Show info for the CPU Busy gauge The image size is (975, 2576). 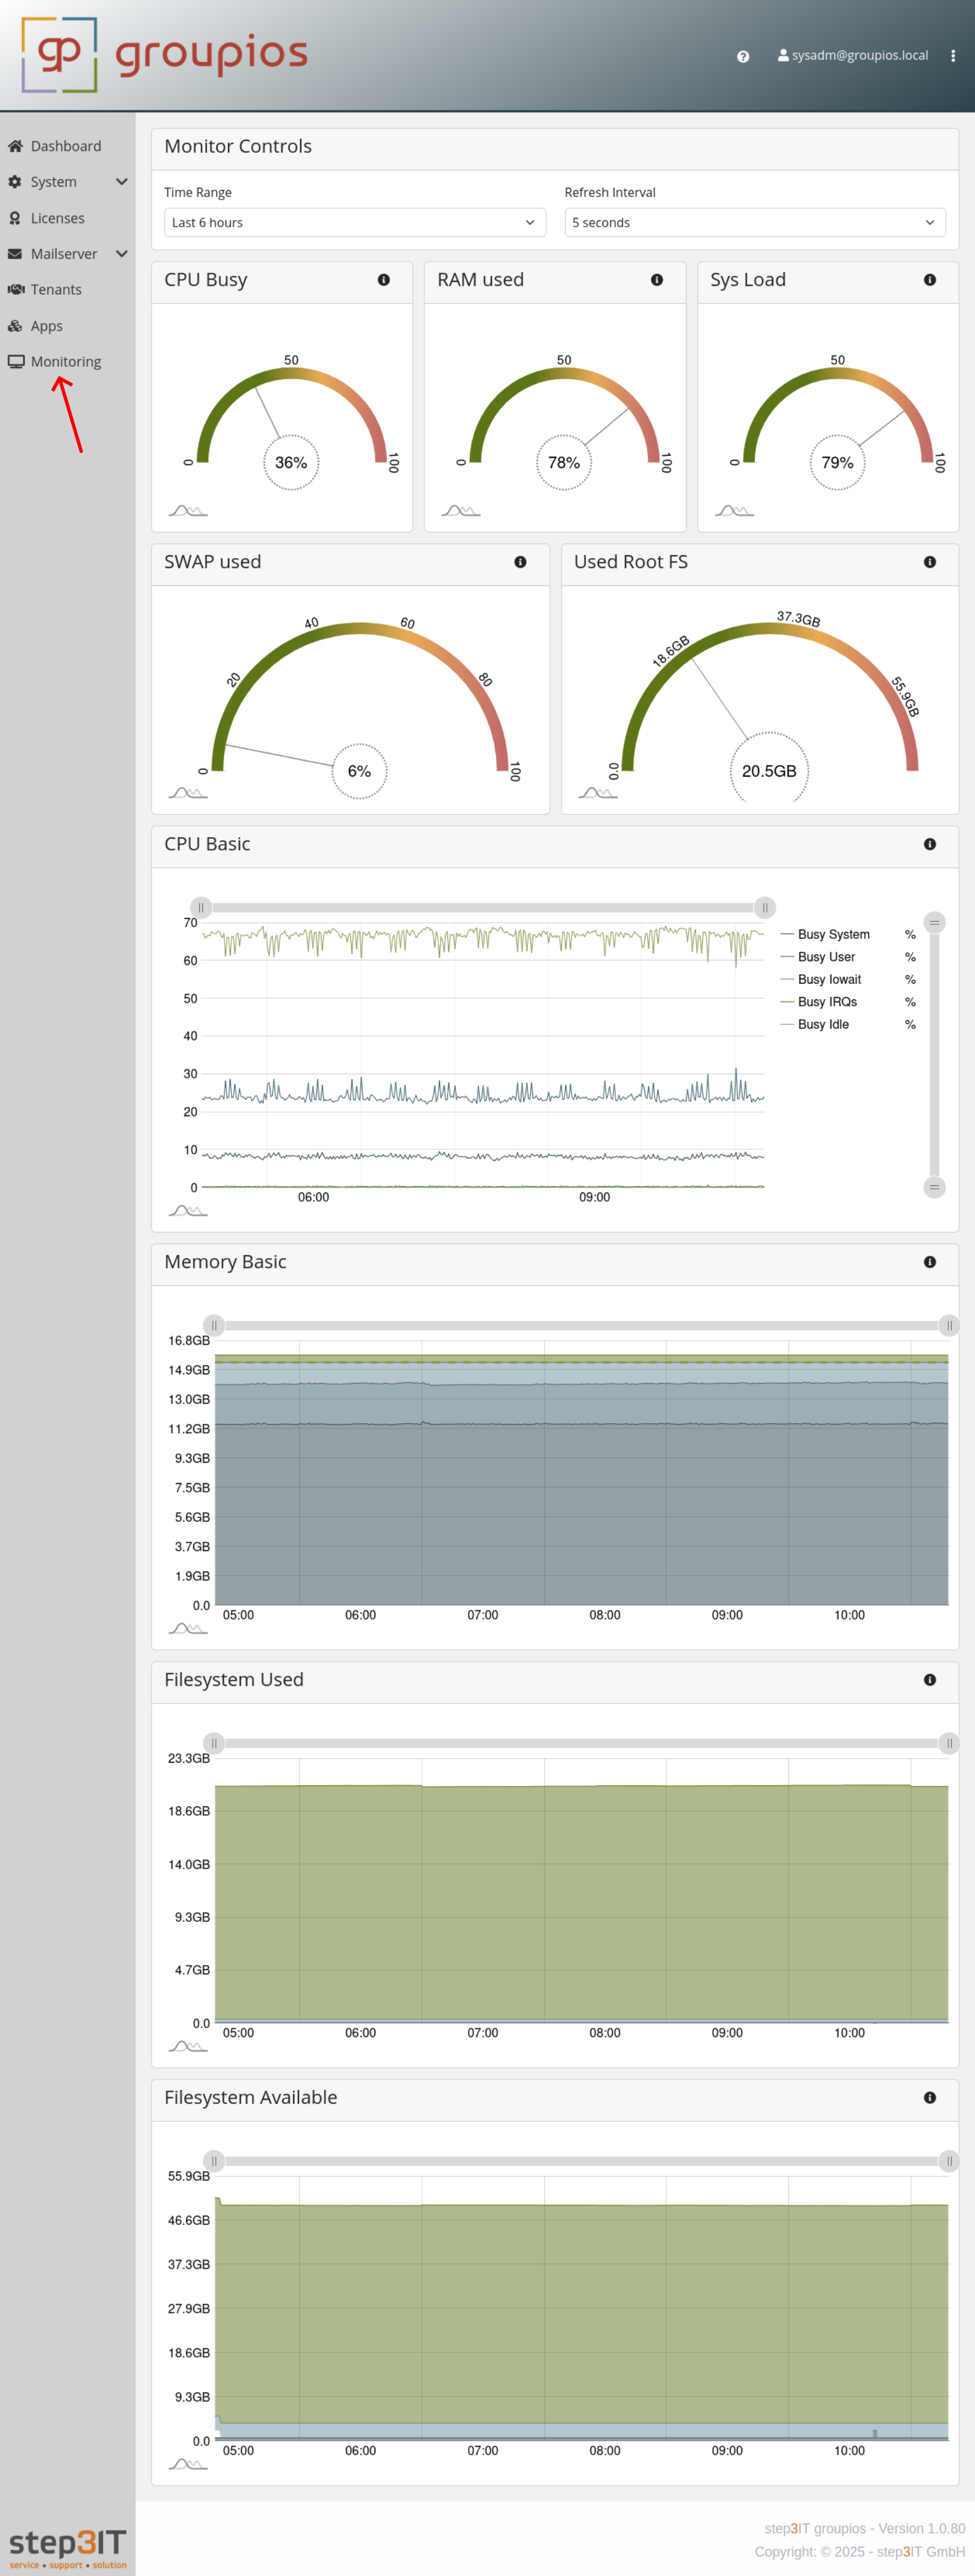pos(384,280)
